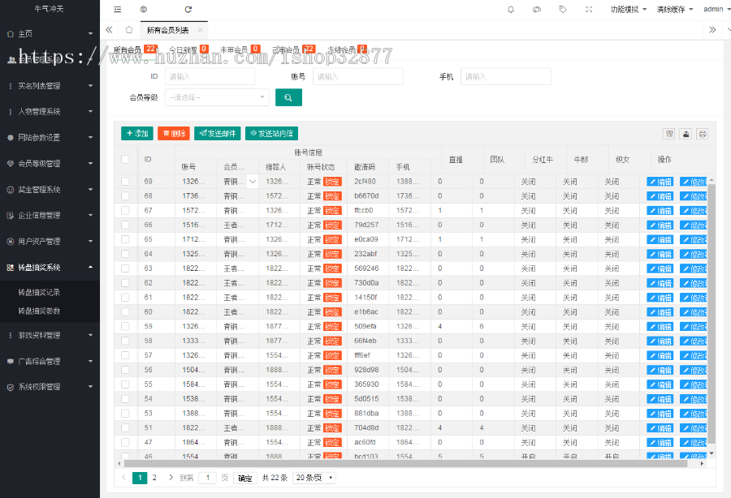Click the green search button
This screenshot has height=498, width=731.
coord(288,97)
